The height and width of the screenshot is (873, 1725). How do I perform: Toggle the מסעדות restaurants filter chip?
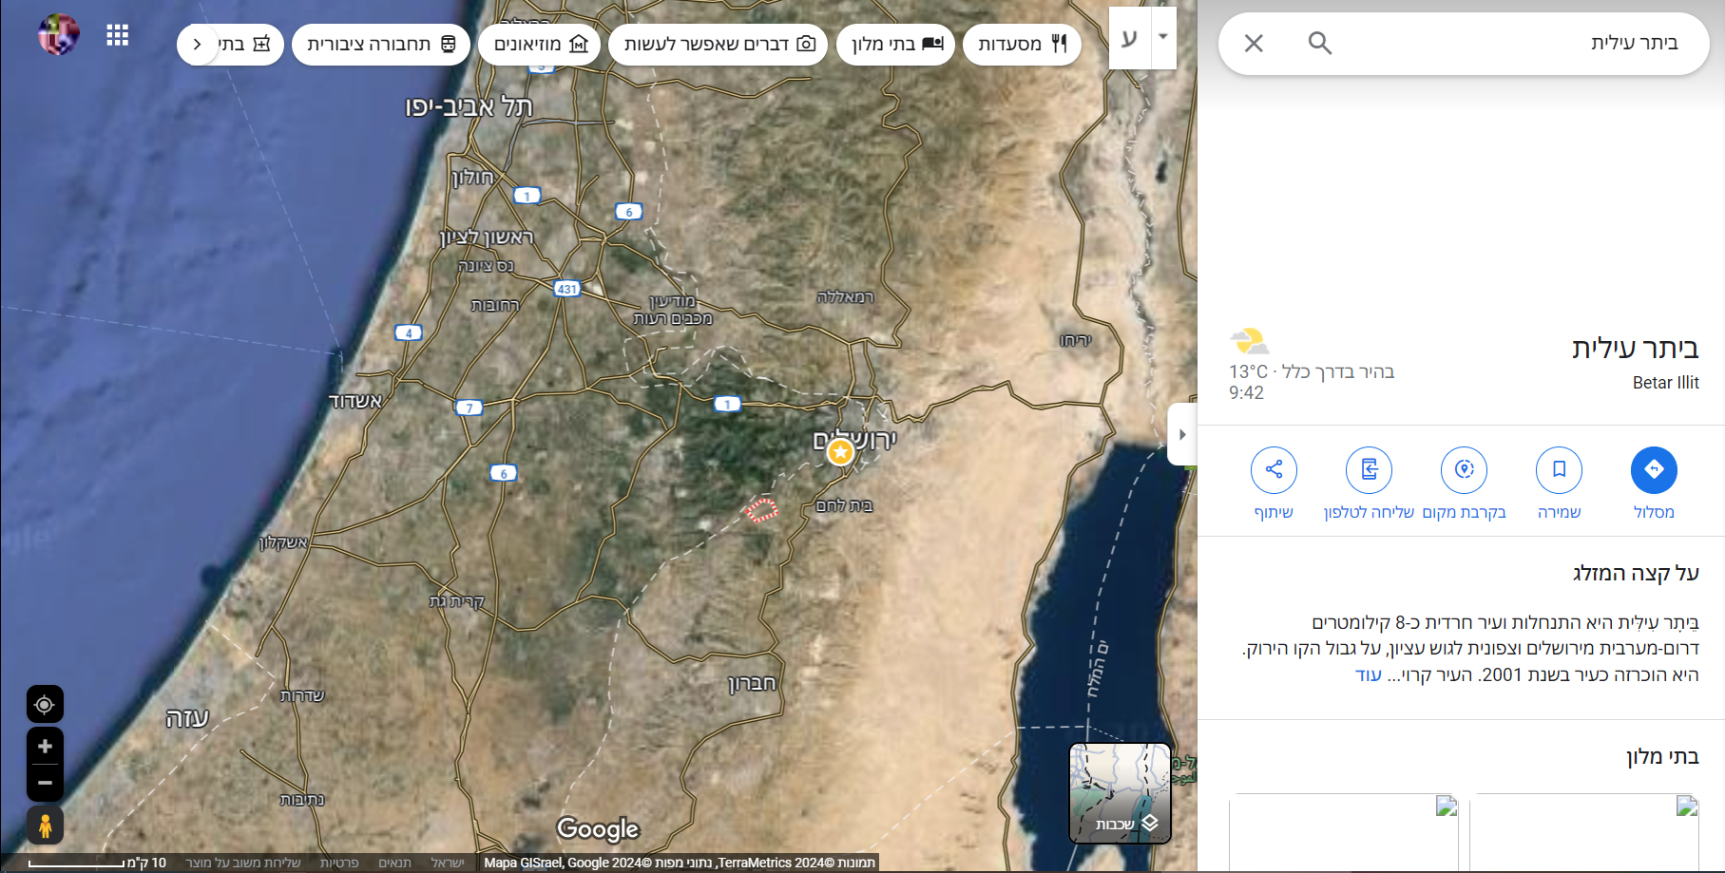(x=1022, y=44)
